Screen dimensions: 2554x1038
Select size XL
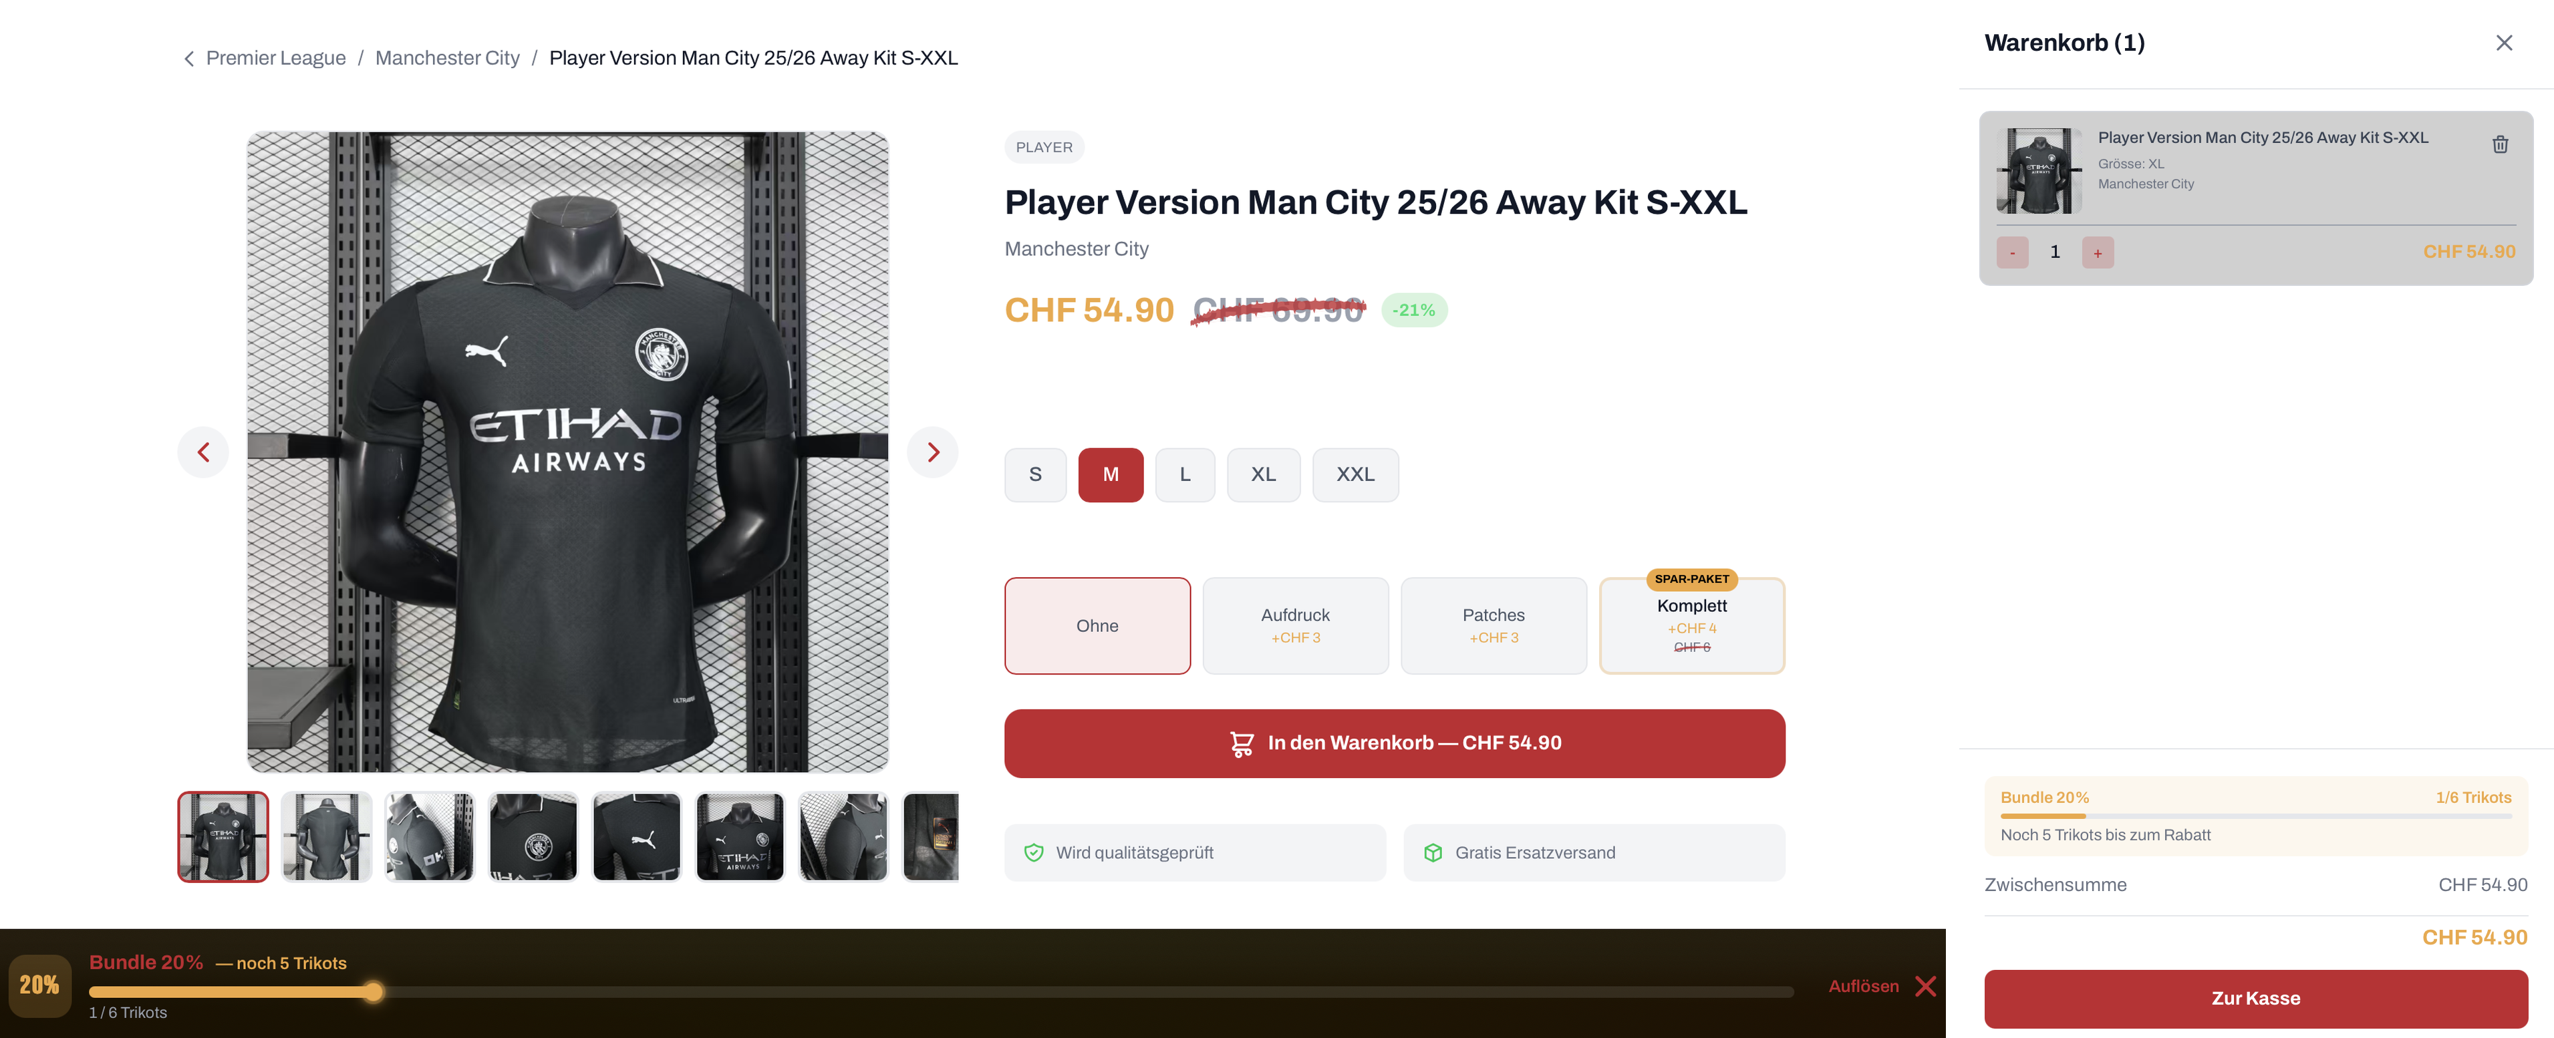coord(1263,475)
